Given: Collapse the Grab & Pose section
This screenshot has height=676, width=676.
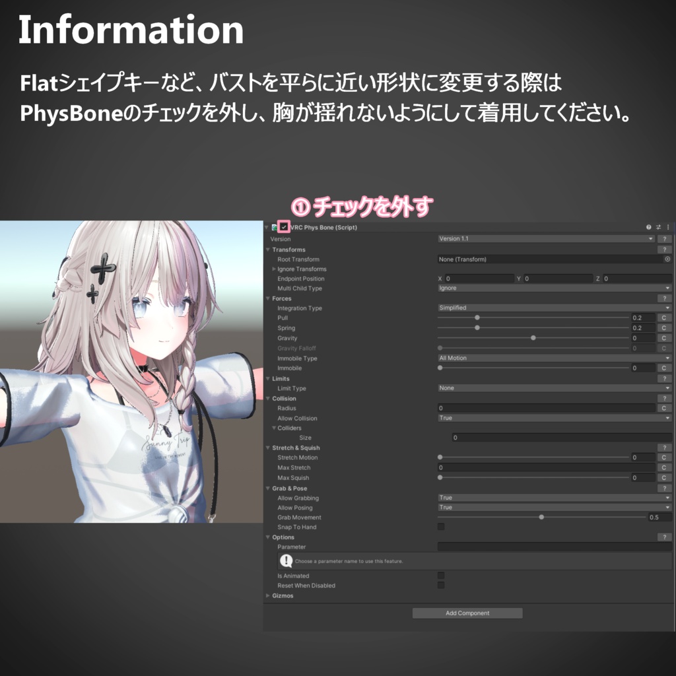Looking at the screenshot, I should (x=268, y=489).
